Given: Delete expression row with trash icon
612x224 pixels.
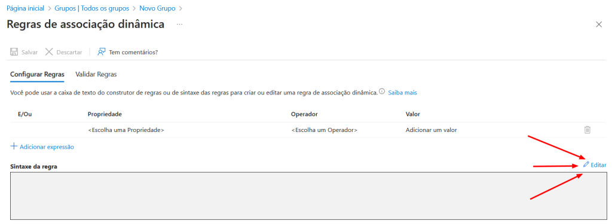Looking at the screenshot, I should point(587,130).
